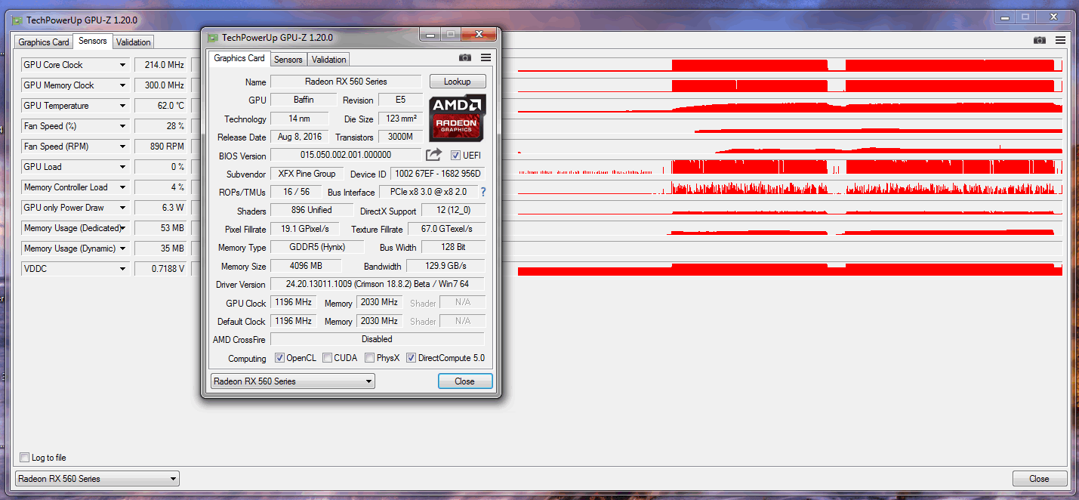Screen dimensions: 1079x500
Task: Click the GPU Temperature reading 62.0 °C
Action: coord(162,106)
